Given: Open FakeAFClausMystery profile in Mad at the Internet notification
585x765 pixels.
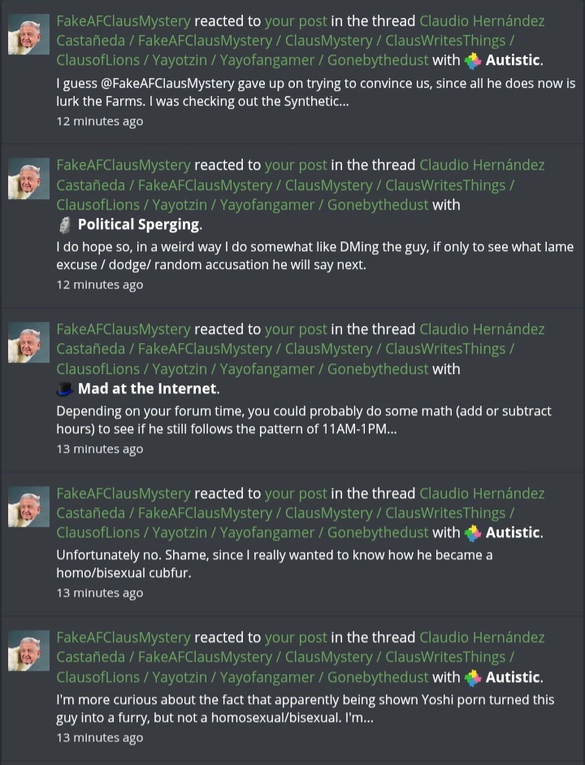Looking at the screenshot, I should click(x=123, y=329).
